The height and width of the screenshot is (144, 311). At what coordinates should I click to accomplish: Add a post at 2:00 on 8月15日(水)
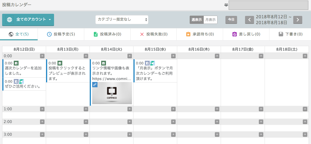[173, 121]
